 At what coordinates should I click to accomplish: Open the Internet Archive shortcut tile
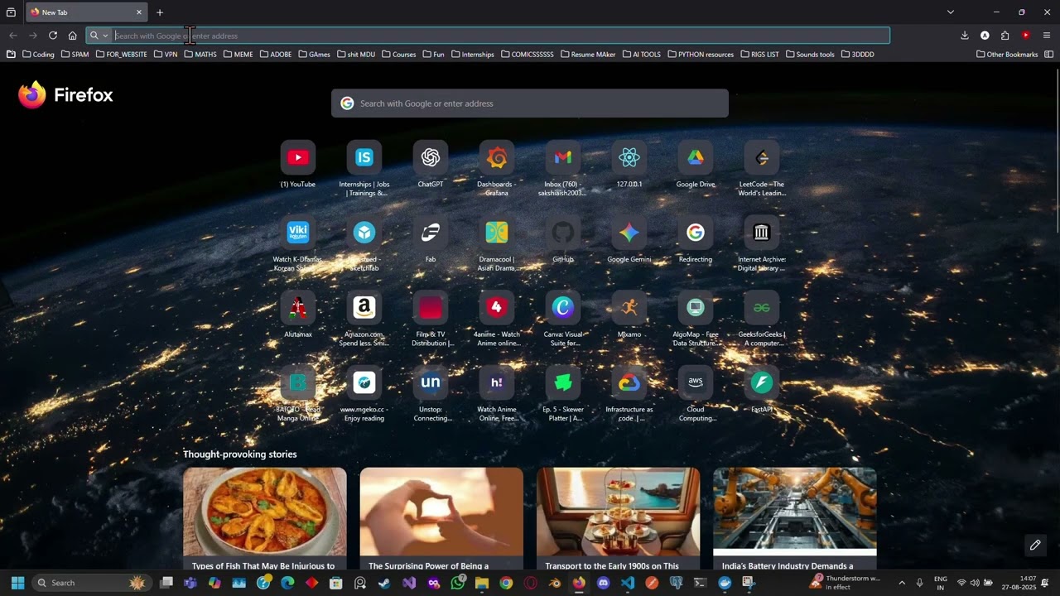click(762, 233)
